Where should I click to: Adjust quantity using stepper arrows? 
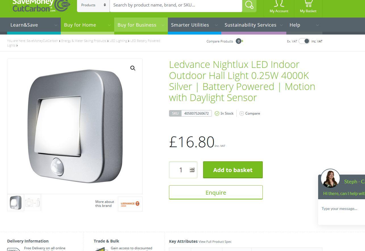tap(192, 170)
